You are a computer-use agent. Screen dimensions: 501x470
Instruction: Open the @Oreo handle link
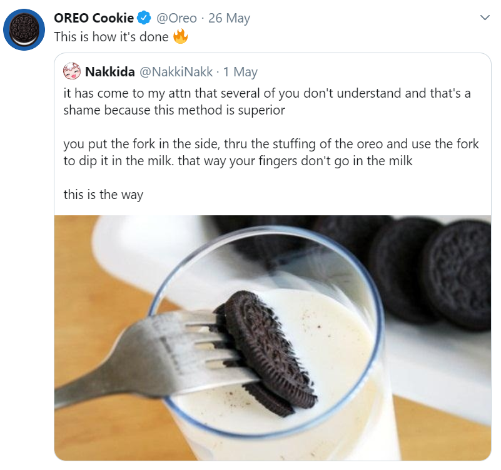click(x=176, y=18)
